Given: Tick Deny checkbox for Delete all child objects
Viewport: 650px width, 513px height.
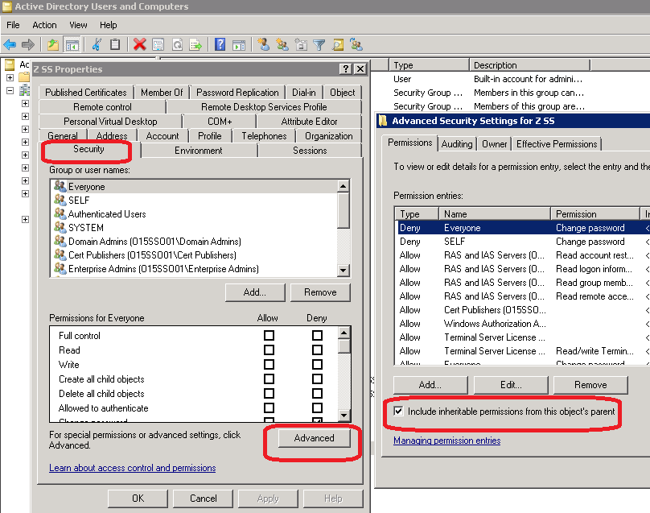Looking at the screenshot, I should (317, 394).
